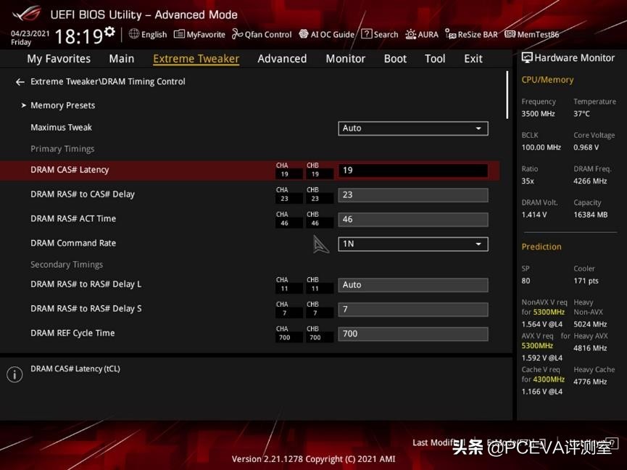627x470 pixels.
Task: Open the Tool tab
Action: pos(435,59)
